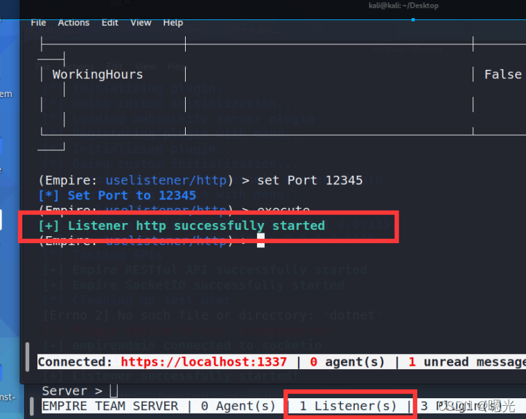This screenshot has width=526, height=419.
Task: Click the 'WorkingHours' option cell
Action: point(97,74)
